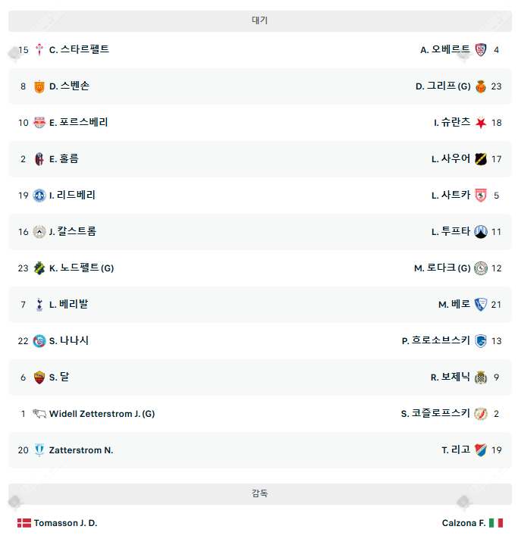This screenshot has width=518, height=545.
Task: Click the crest beside K. 노드펠트 (G)
Action: pyautogui.click(x=39, y=268)
